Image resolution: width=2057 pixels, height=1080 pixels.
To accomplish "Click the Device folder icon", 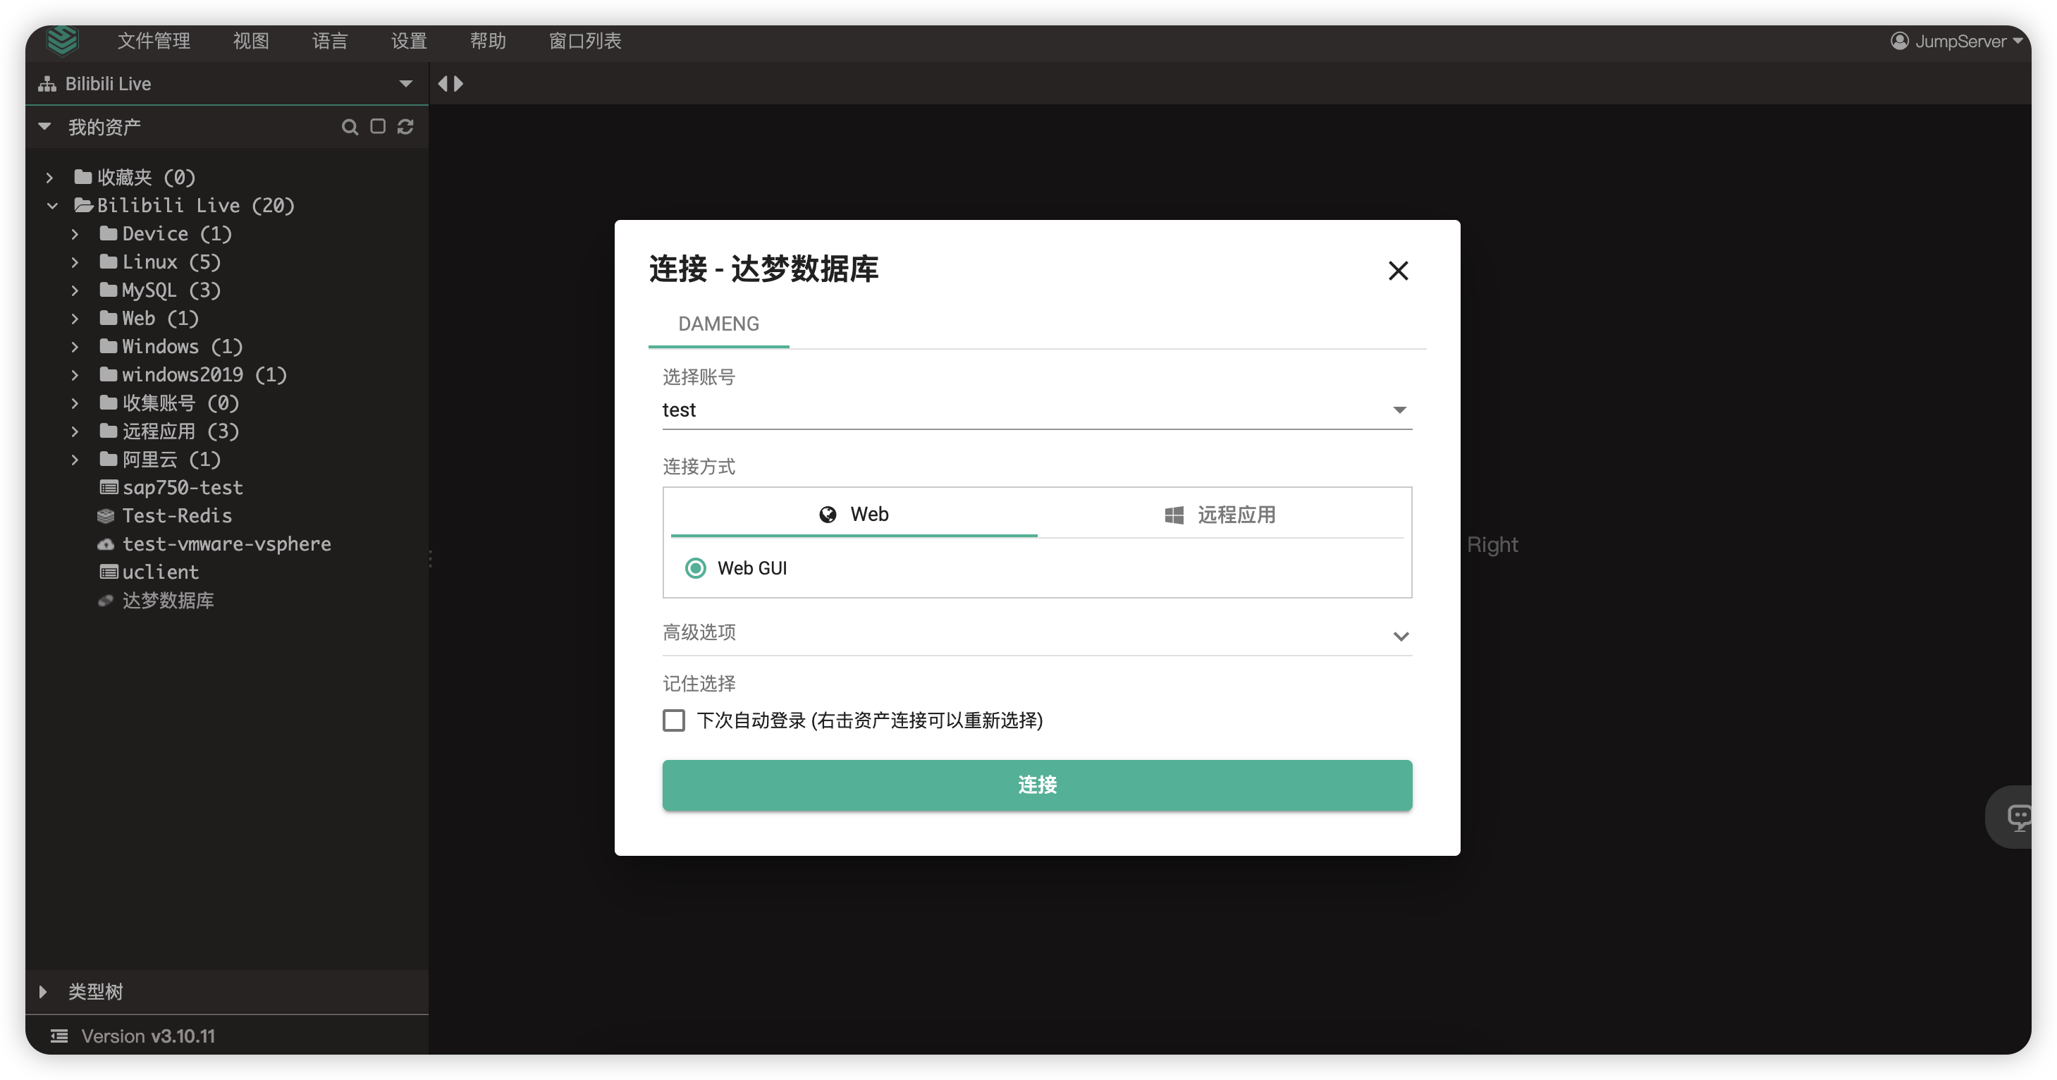I will 109,233.
